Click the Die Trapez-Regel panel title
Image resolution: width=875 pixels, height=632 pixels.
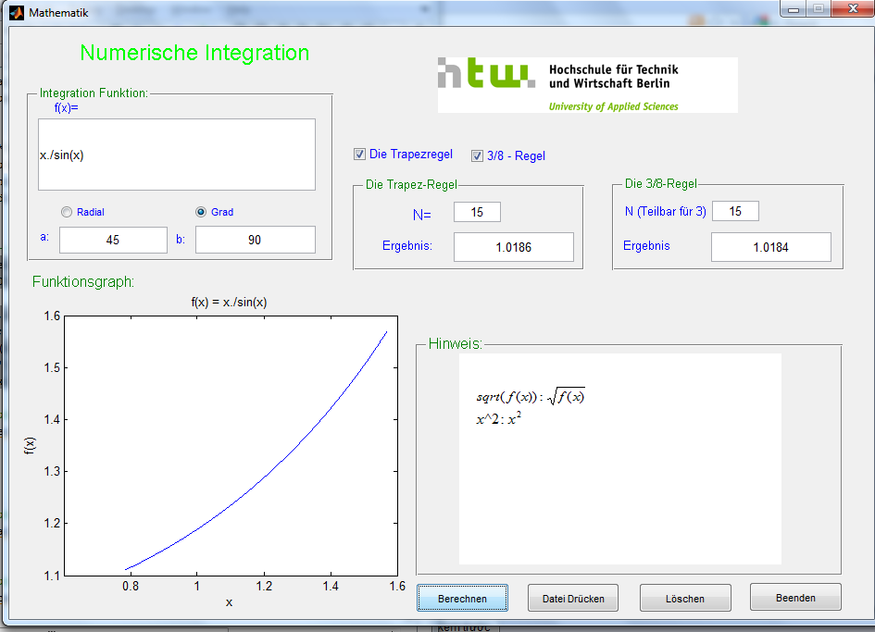point(411,185)
